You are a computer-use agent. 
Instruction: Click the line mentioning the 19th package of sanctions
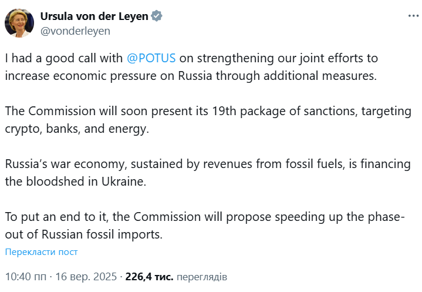point(200,112)
